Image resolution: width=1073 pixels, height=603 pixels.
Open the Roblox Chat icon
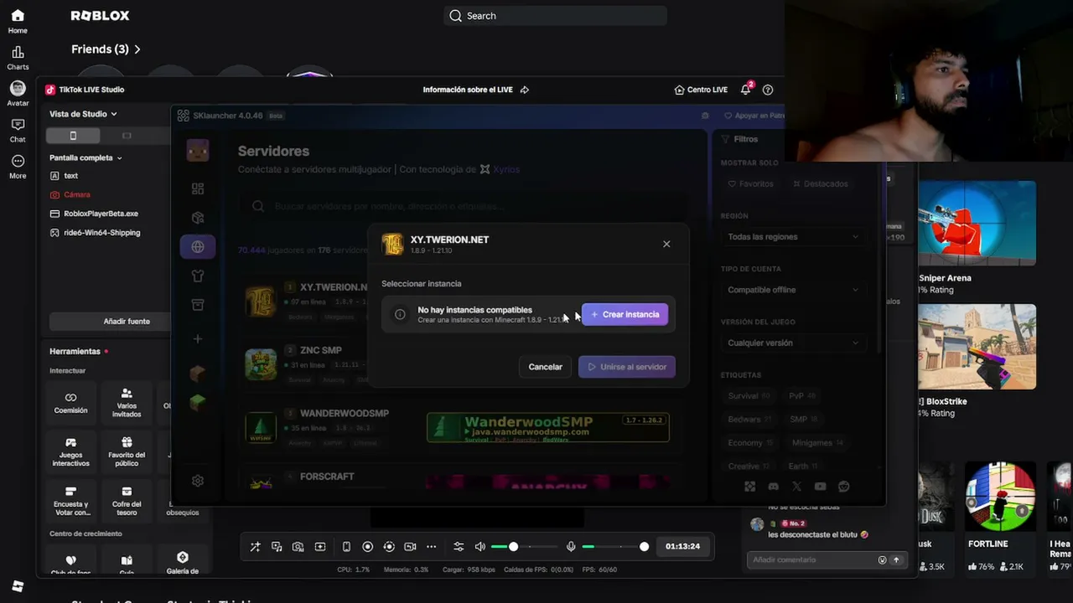(x=18, y=131)
